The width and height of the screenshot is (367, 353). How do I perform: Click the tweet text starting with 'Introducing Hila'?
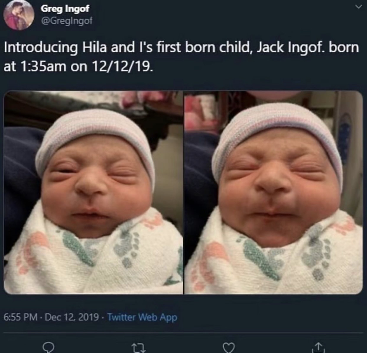pos(181,57)
